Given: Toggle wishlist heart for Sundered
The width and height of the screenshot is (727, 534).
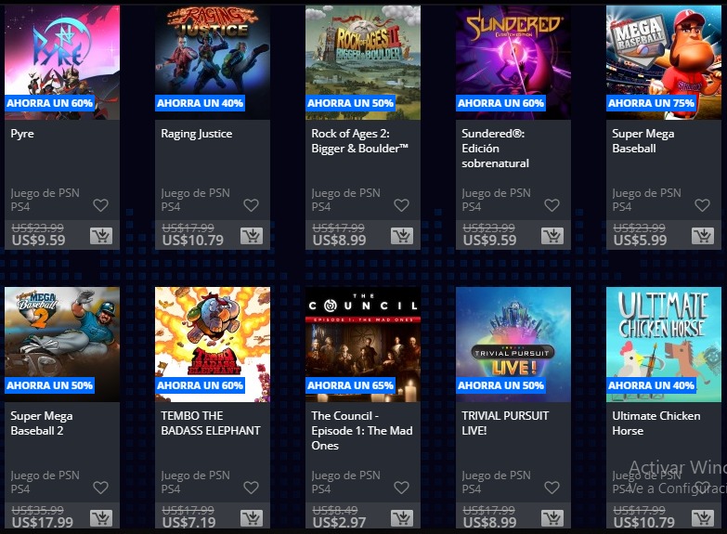Looking at the screenshot, I should [x=552, y=205].
